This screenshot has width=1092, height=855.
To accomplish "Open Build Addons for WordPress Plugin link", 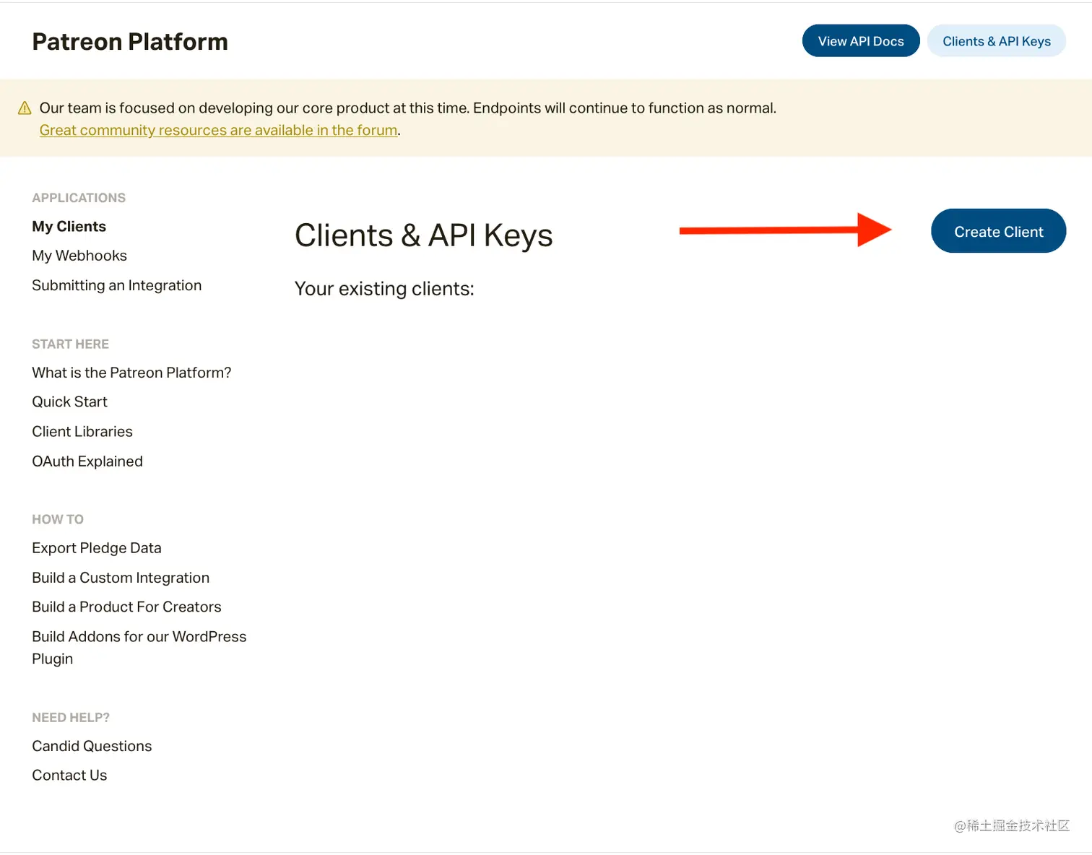I will [139, 637].
